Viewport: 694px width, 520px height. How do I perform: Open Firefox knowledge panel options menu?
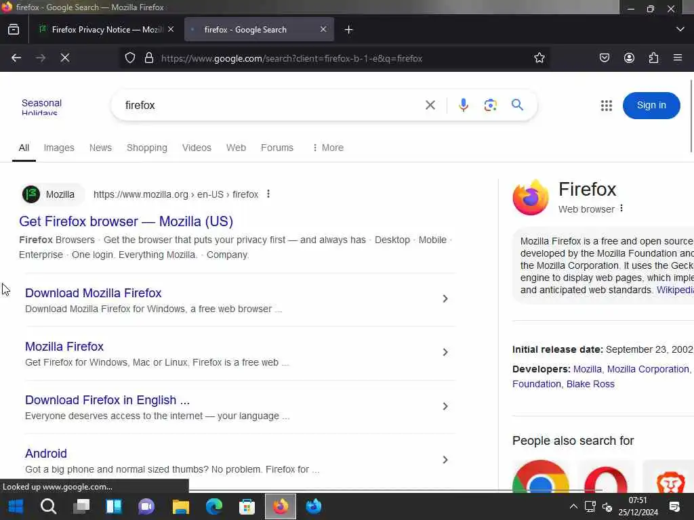(621, 209)
